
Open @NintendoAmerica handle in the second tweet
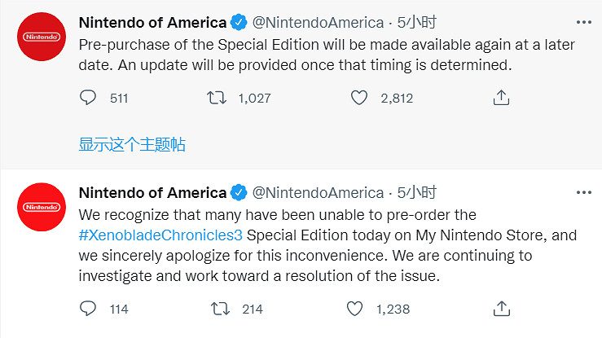(318, 193)
